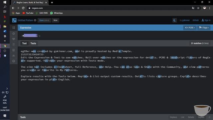Viewport: 213px width, 120px height.
Task: Reload the regexr.com page
Action: tap(23, 8)
